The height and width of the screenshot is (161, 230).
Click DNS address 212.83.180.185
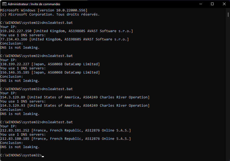(15, 138)
